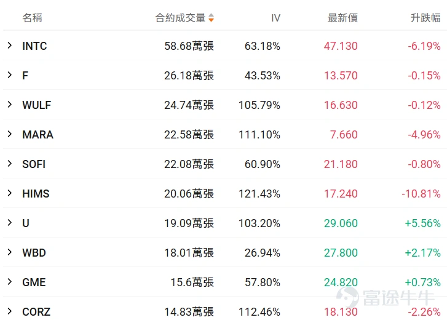Viewport: 447px width, 320px height.
Task: Select volume 14.83萬張 cell
Action: (x=189, y=312)
